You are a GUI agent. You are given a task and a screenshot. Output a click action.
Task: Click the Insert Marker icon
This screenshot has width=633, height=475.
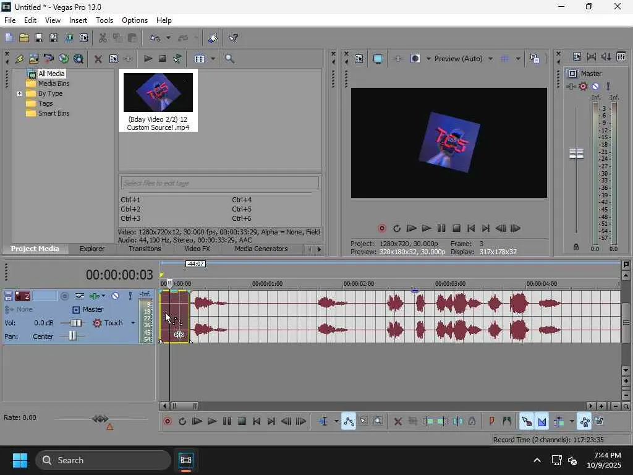click(x=492, y=421)
